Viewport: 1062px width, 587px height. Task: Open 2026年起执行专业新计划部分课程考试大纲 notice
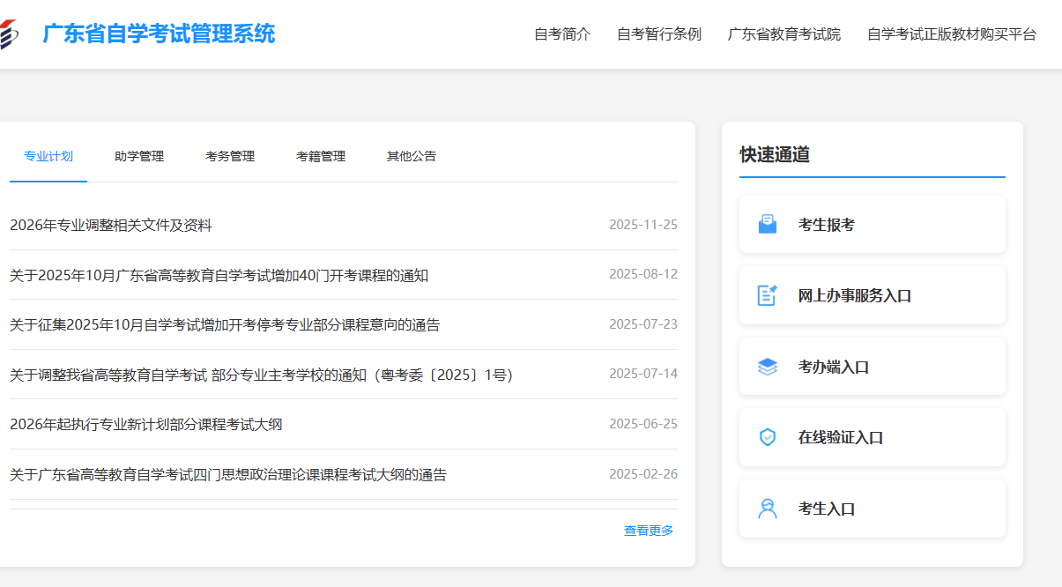click(x=146, y=425)
